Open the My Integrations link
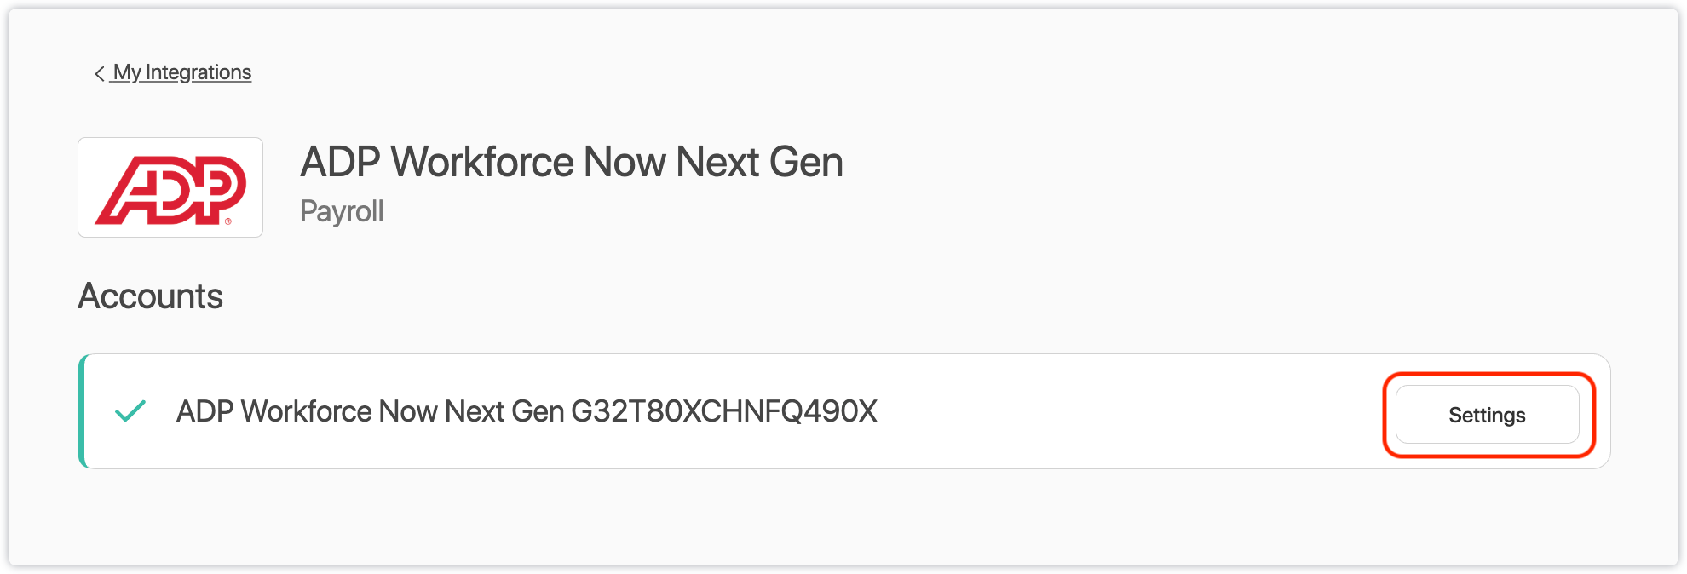Image resolution: width=1687 pixels, height=574 pixels. click(182, 72)
